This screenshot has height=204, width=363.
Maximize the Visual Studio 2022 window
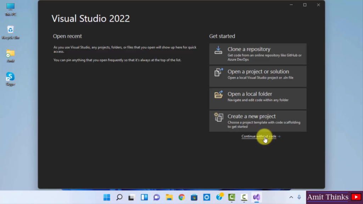point(305,5)
